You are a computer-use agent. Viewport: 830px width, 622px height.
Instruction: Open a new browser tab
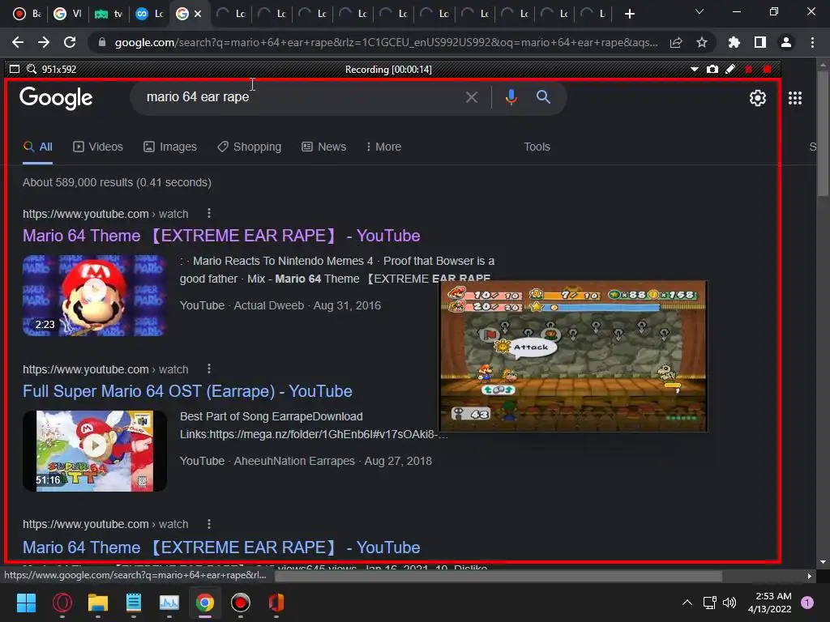point(629,14)
